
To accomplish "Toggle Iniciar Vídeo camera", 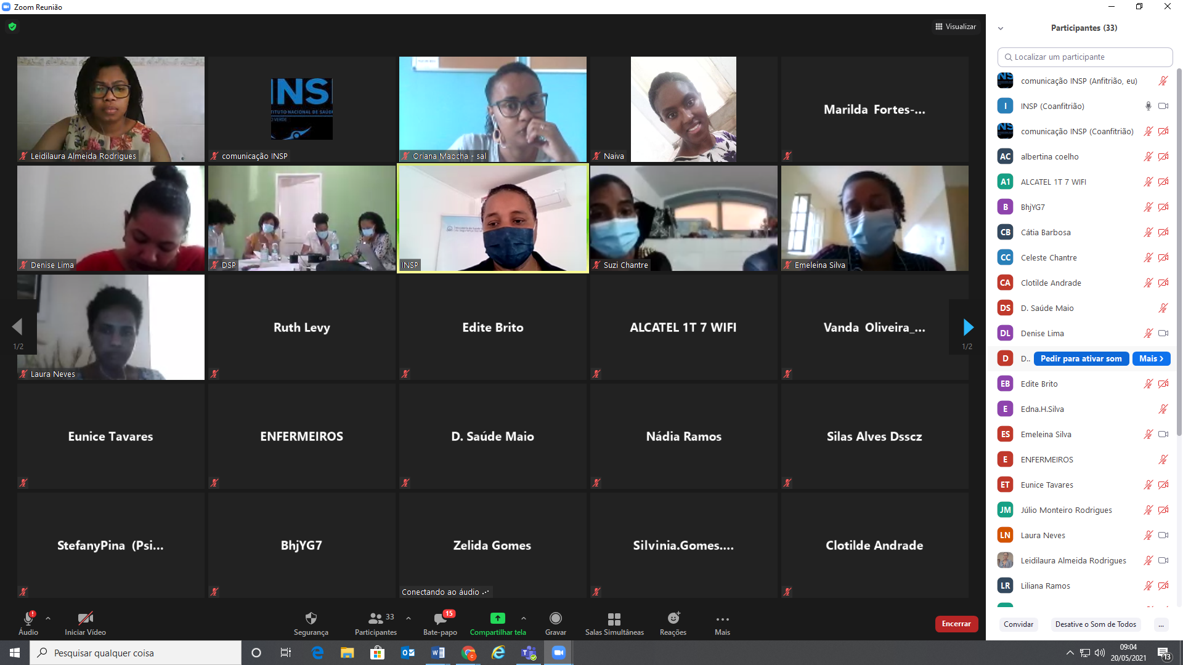I will tap(85, 618).
